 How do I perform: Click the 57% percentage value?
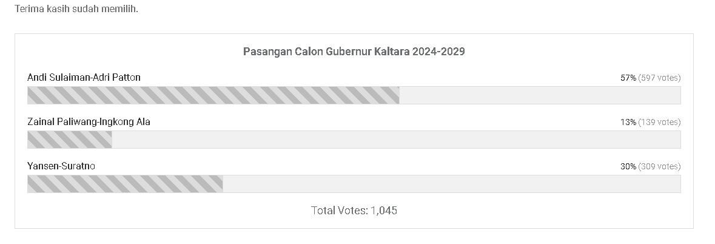(x=628, y=78)
